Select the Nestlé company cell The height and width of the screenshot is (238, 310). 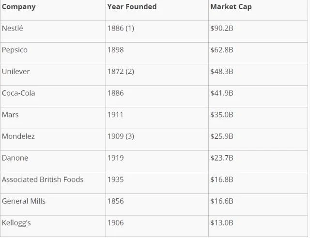[13, 29]
